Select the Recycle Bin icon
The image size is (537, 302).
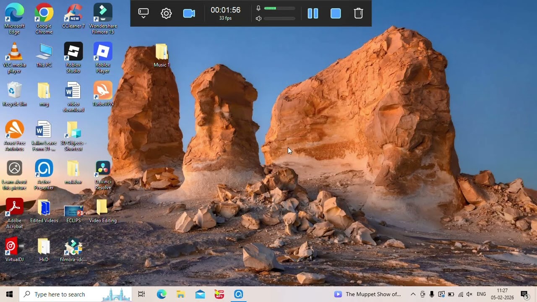click(x=14, y=94)
